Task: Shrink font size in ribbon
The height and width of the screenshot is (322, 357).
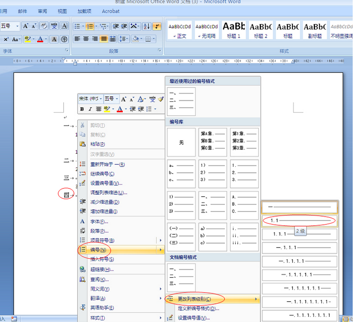Action: coord(34,26)
